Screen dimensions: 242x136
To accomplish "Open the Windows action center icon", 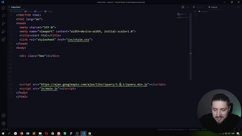I will [238, 133].
